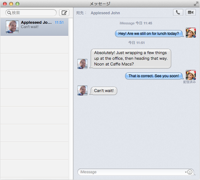Click the green zoom window button
The height and width of the screenshot is (180, 200).
pyautogui.click(x=18, y=4)
